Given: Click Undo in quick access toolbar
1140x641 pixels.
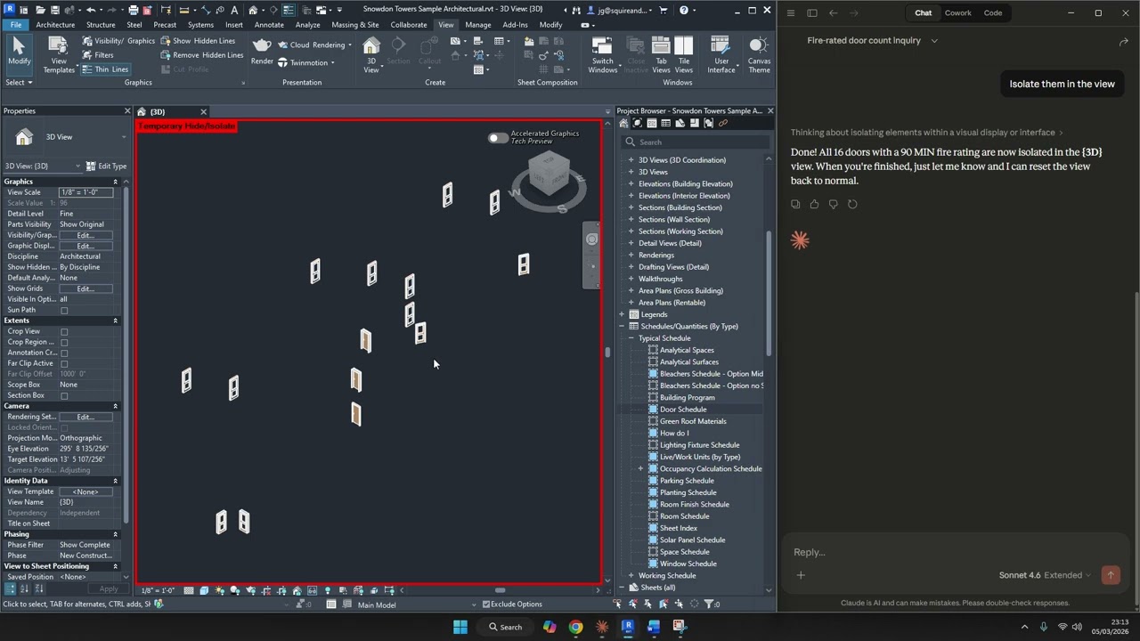Looking at the screenshot, I should (91, 11).
